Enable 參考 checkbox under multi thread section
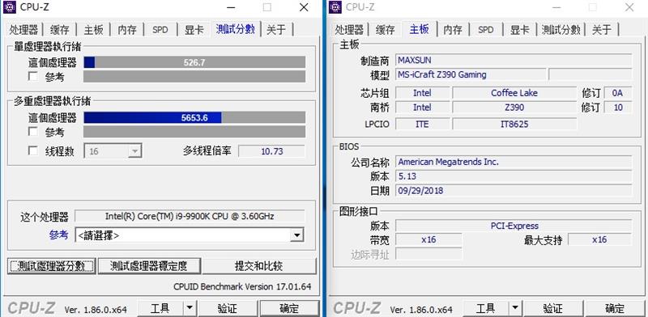Screen dimensions: 648x317 tap(33, 132)
